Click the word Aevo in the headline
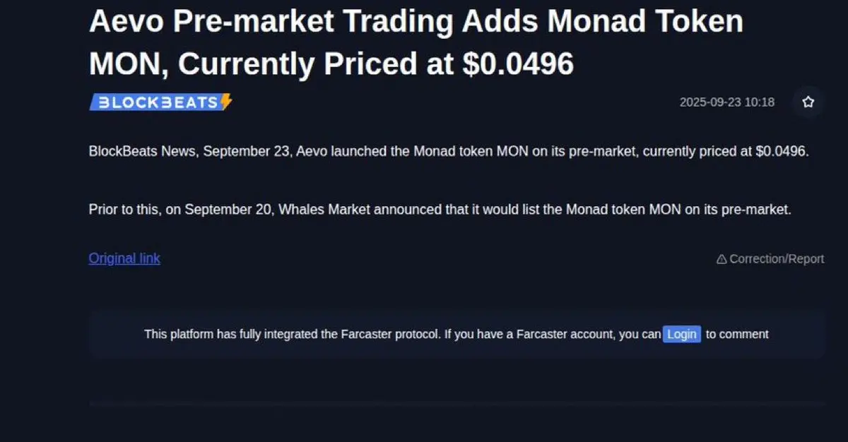This screenshot has width=848, height=442. (124, 23)
